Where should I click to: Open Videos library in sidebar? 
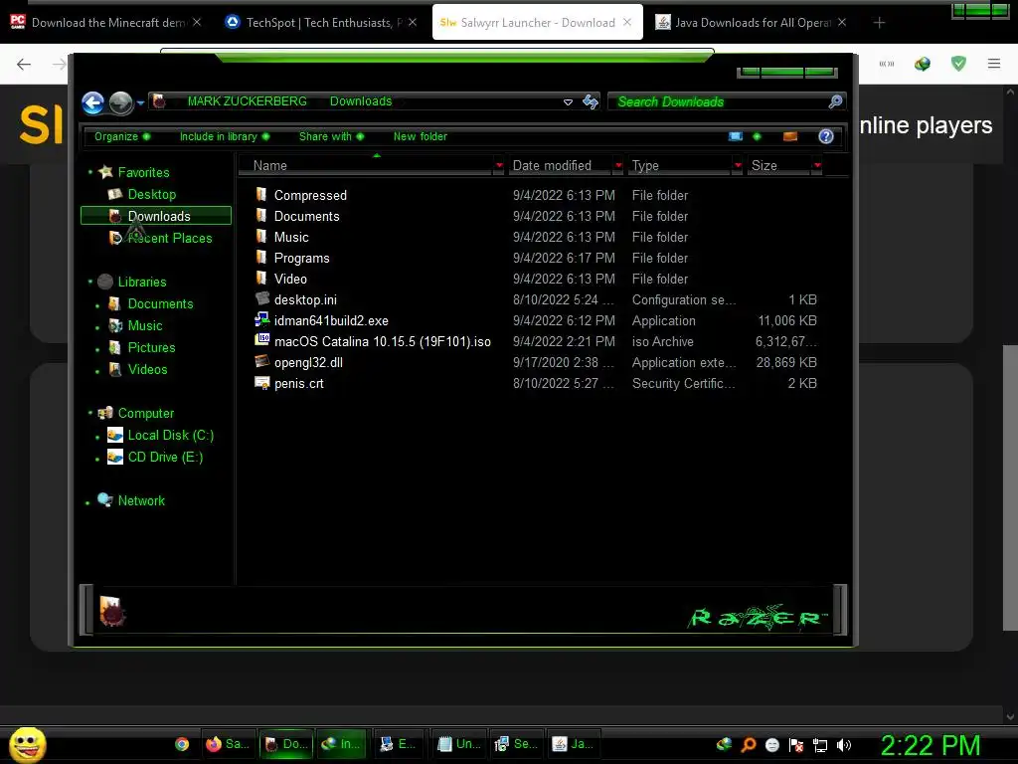click(147, 370)
